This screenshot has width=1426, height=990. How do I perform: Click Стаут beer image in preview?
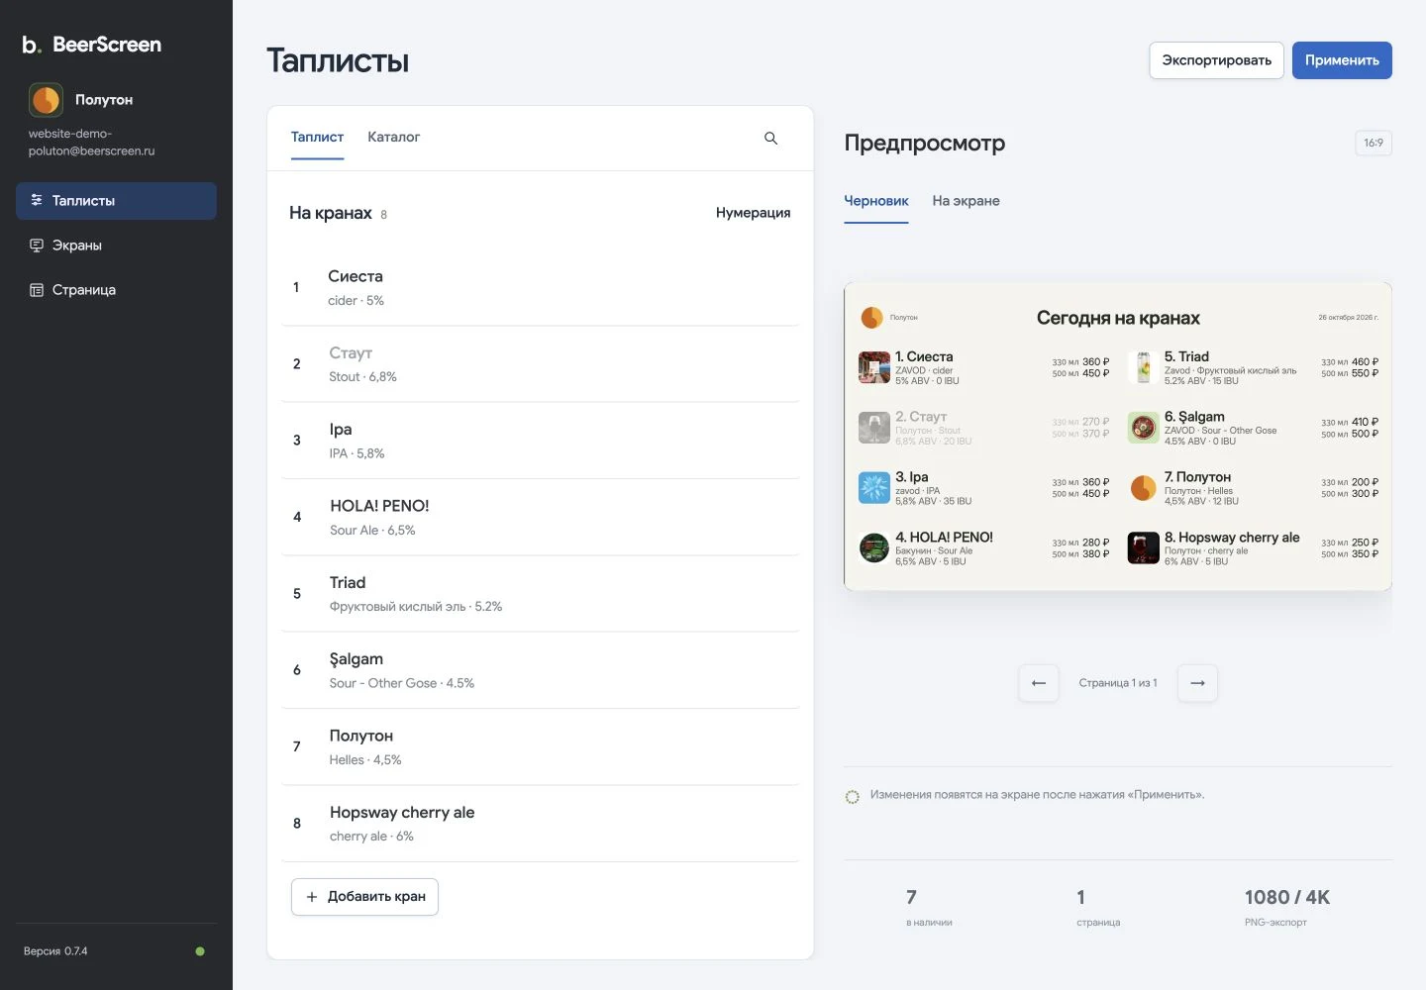point(874,428)
